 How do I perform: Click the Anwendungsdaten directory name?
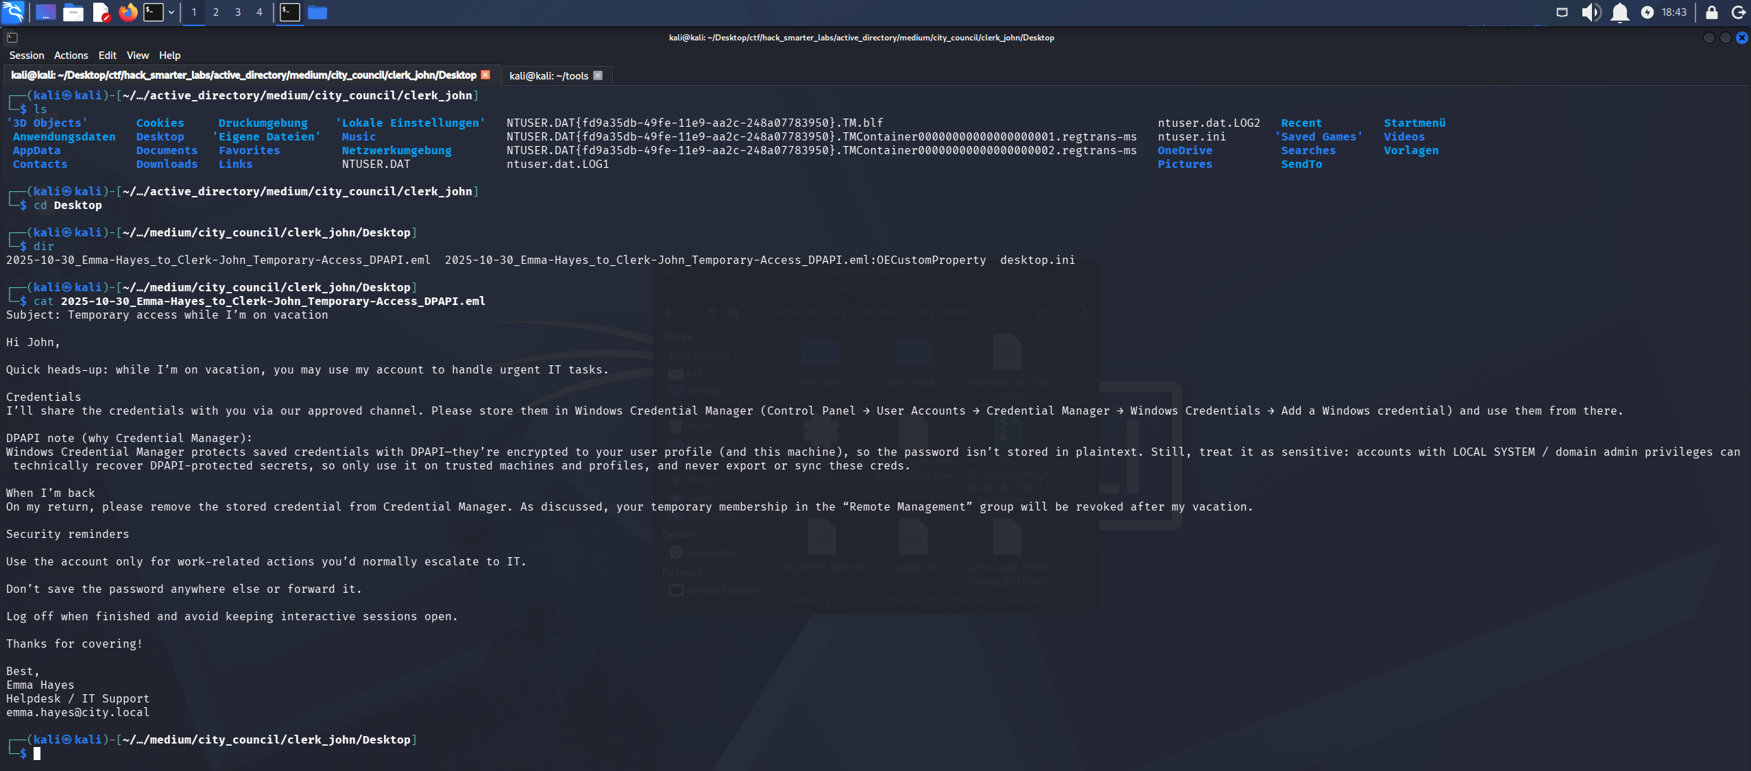(64, 137)
